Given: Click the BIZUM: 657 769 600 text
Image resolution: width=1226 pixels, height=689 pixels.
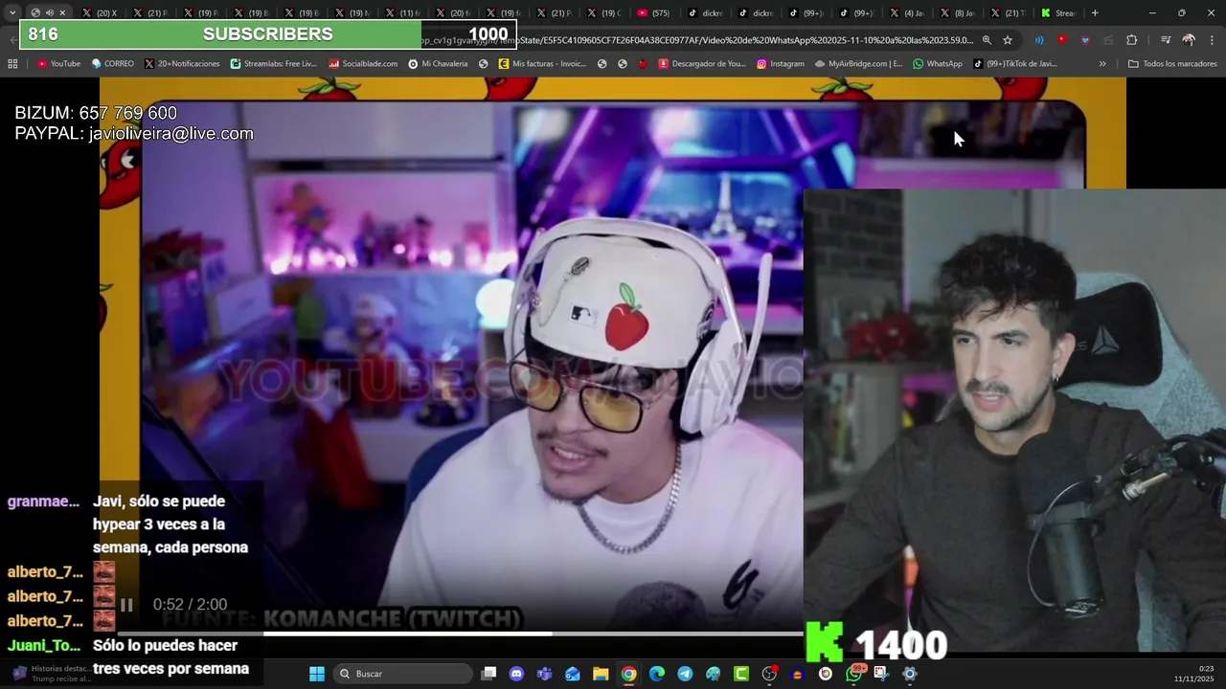Looking at the screenshot, I should pos(96,113).
